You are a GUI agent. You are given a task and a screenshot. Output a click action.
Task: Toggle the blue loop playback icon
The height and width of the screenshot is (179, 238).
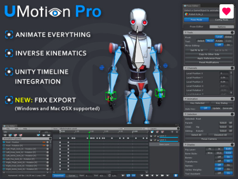128,175
